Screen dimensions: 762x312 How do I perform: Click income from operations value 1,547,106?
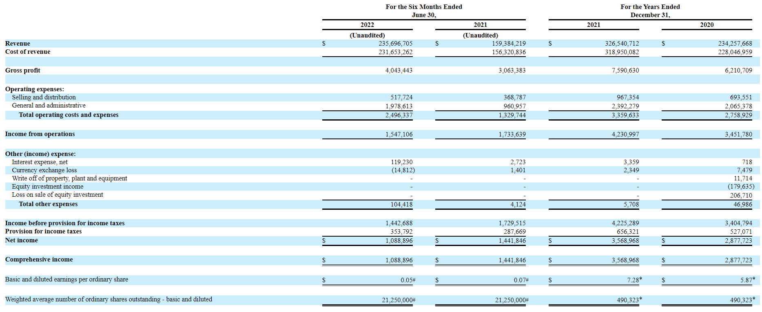click(x=399, y=134)
